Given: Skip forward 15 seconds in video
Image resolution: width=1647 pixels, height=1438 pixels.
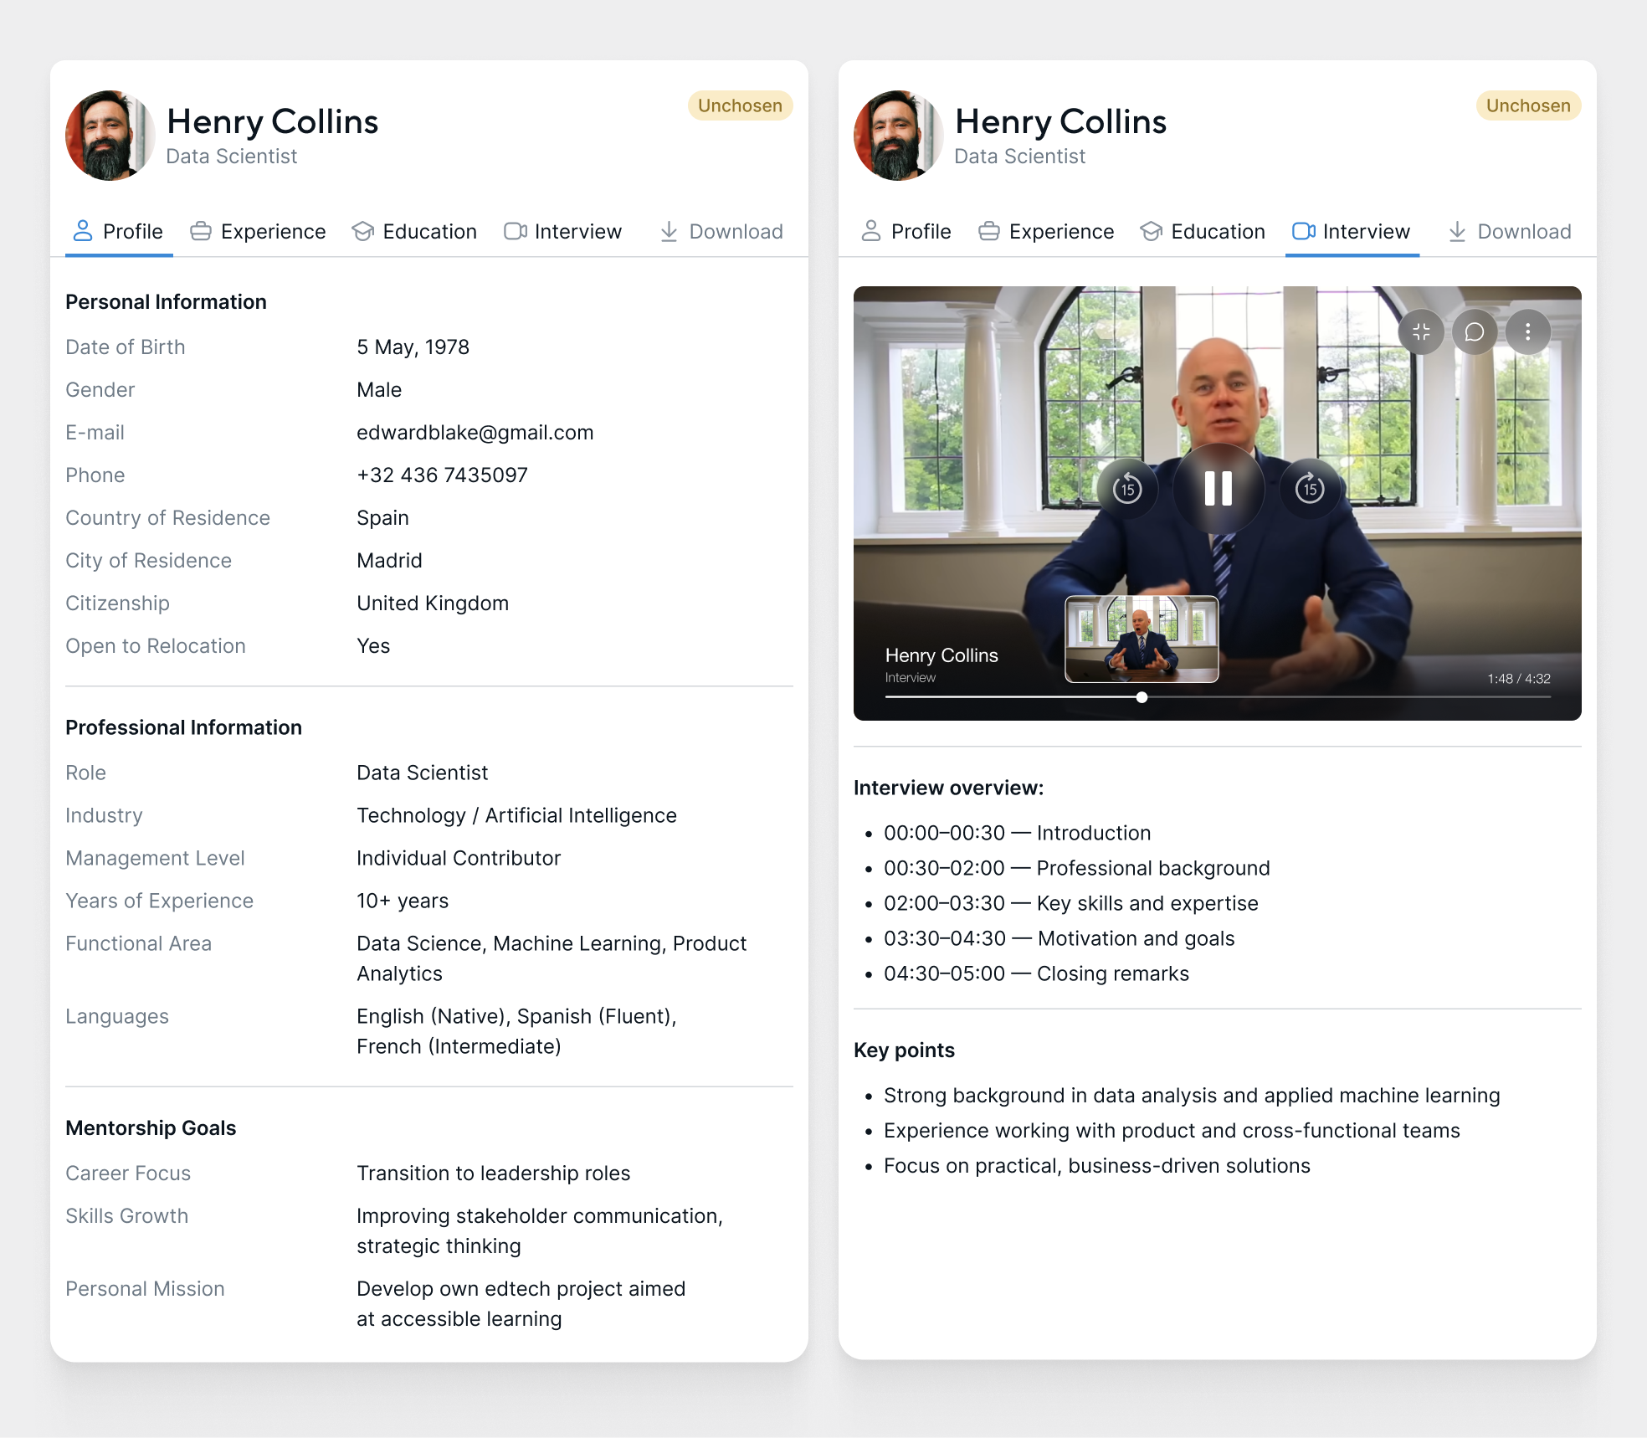Looking at the screenshot, I should tap(1310, 489).
